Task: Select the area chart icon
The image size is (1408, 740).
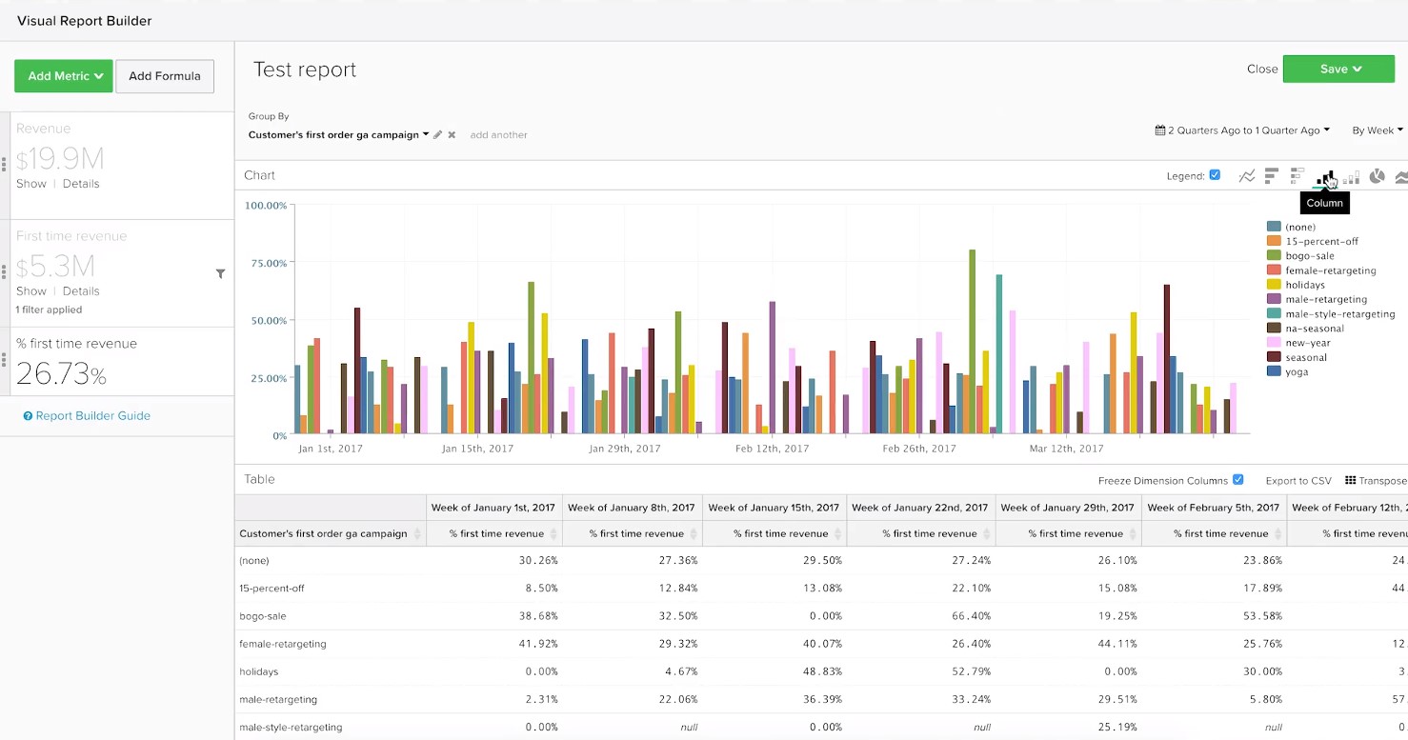Action: pyautogui.click(x=1400, y=175)
